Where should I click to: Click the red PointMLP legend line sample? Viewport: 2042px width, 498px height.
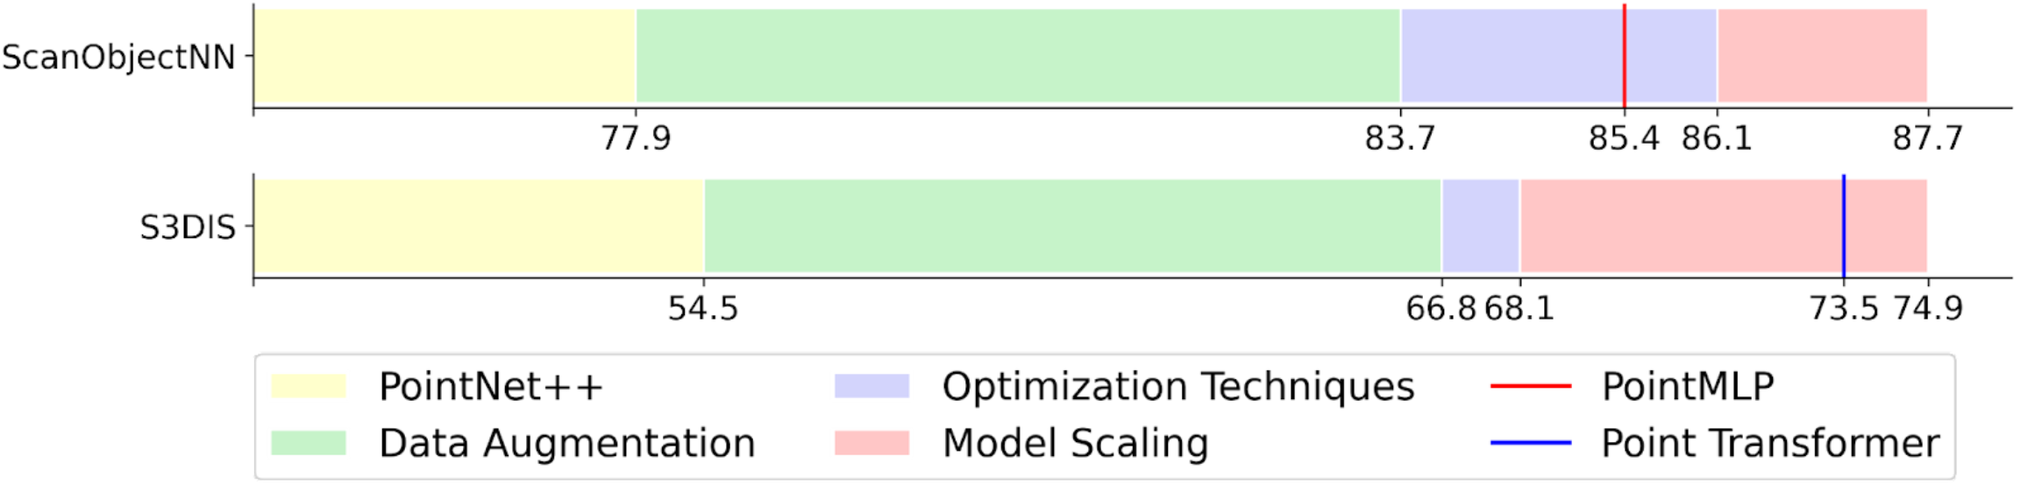[x=1531, y=386]
